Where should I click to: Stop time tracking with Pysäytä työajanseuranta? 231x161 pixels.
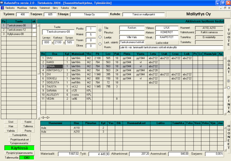19,153
